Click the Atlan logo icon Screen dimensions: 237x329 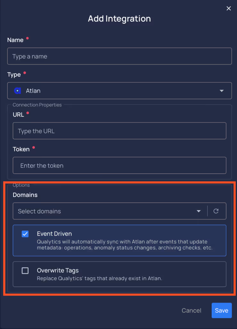tap(18, 91)
